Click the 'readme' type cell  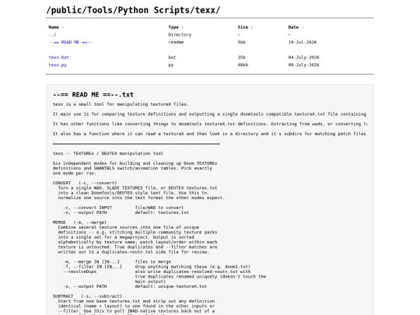click(x=176, y=42)
